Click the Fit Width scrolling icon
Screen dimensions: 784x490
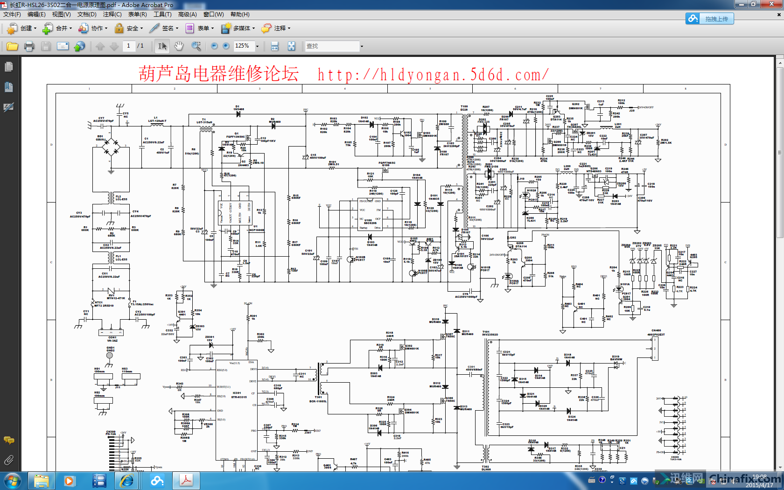click(275, 46)
